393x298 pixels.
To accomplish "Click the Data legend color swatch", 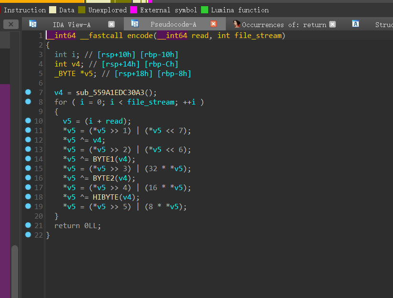I will [52, 10].
